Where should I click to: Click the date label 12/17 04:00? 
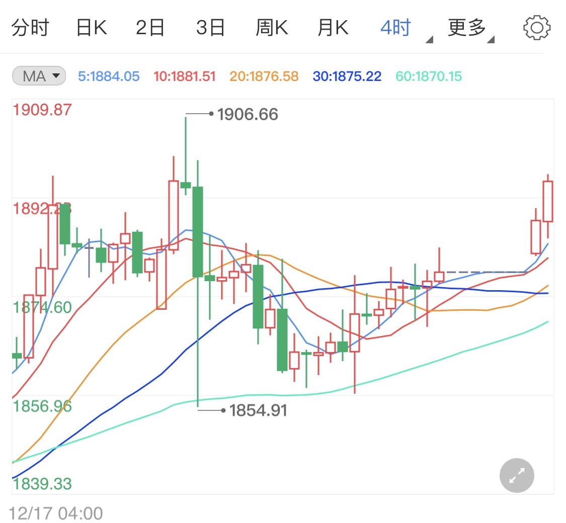tap(55, 513)
